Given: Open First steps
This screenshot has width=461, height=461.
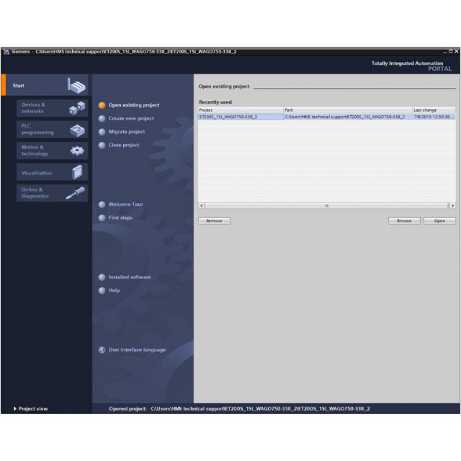Looking at the screenshot, I should pos(120,218).
